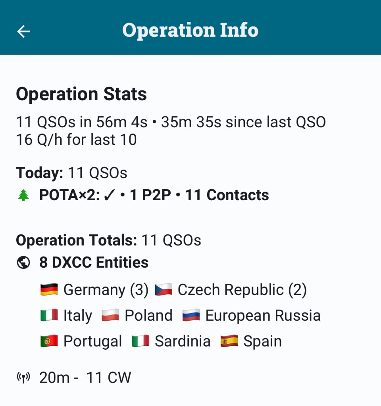Tap the Czech Republic flag icon
This screenshot has height=406, width=381.
tap(164, 290)
